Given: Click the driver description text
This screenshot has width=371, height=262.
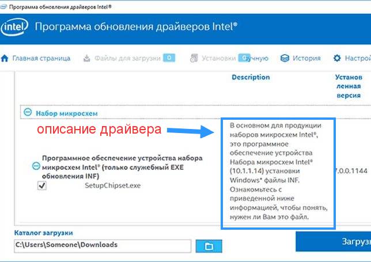Looking at the screenshot, I should (x=278, y=171).
